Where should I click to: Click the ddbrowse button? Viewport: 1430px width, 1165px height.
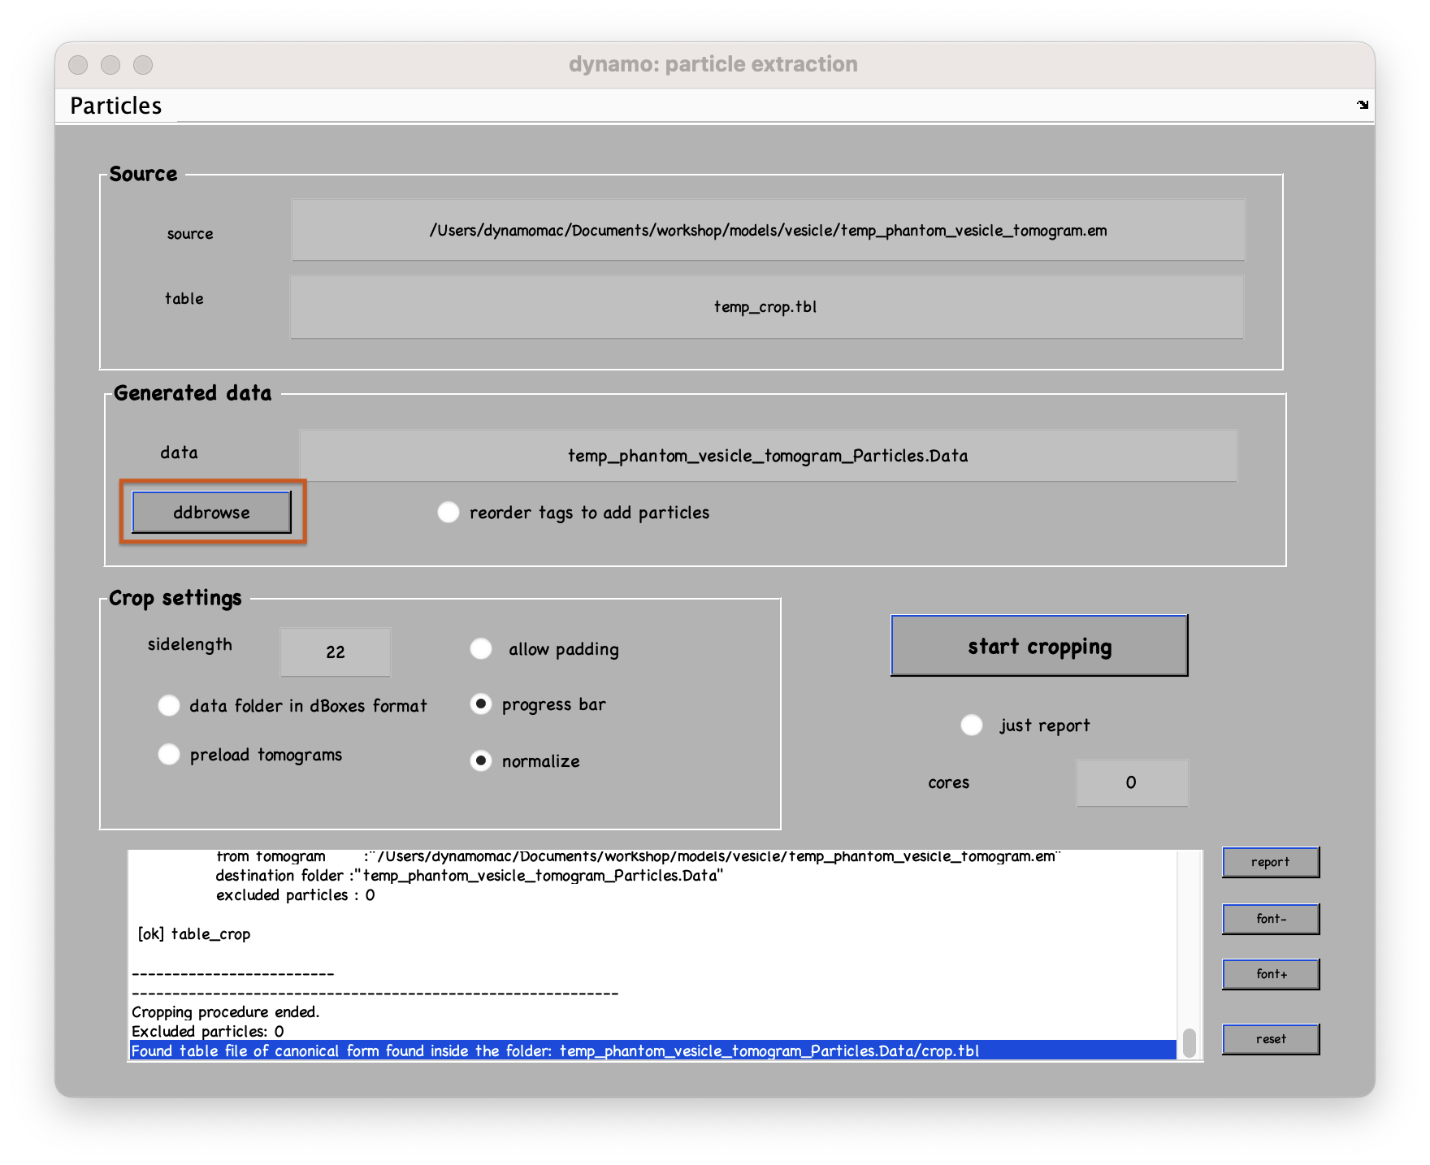point(211,513)
